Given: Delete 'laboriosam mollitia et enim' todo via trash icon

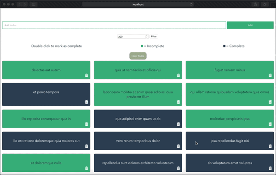Looking at the screenshot, I should (x=178, y=102).
